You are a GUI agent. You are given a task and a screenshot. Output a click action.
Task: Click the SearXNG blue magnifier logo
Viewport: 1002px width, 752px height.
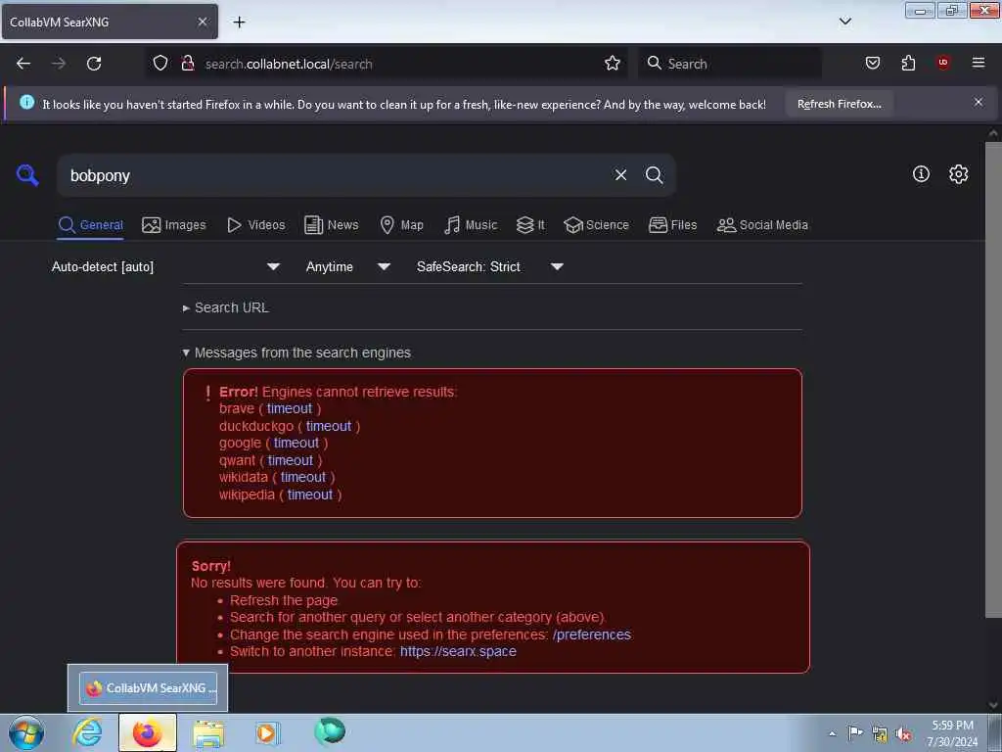click(27, 174)
